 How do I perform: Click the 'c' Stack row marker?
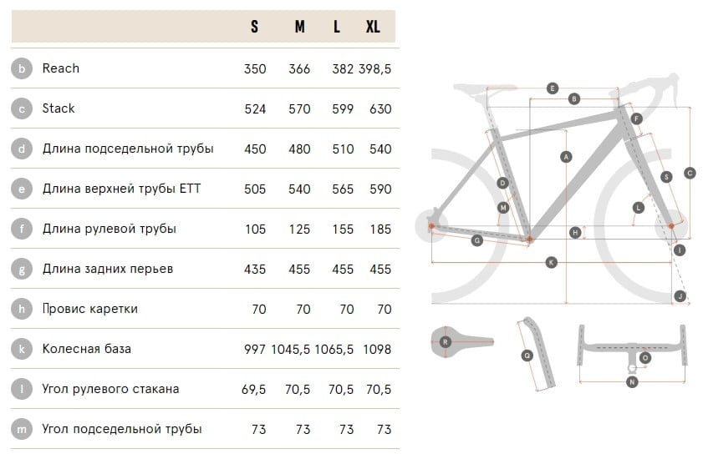coord(22,108)
